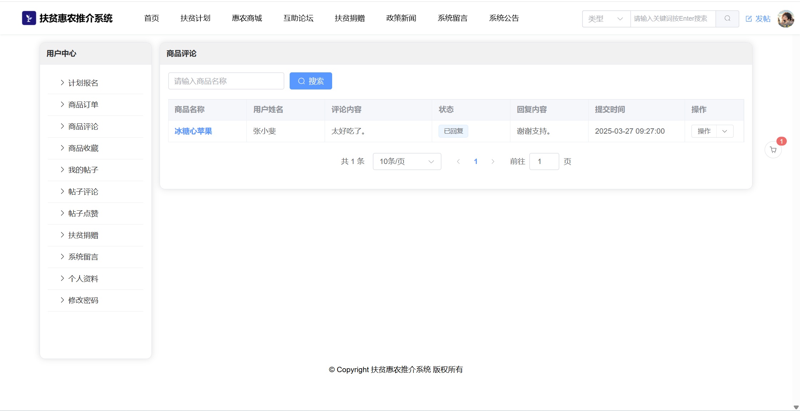Image resolution: width=800 pixels, height=411 pixels.
Task: Open the 类型 type dropdown
Action: 606,19
